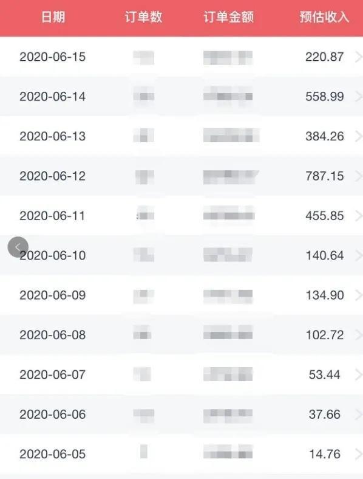Open chevron for the 14.76 row

[x=359, y=454]
